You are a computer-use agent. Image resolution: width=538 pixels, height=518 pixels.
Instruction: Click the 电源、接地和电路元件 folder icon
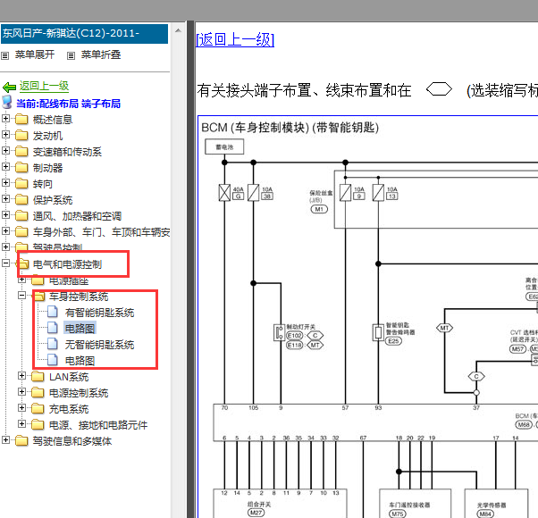(38, 425)
